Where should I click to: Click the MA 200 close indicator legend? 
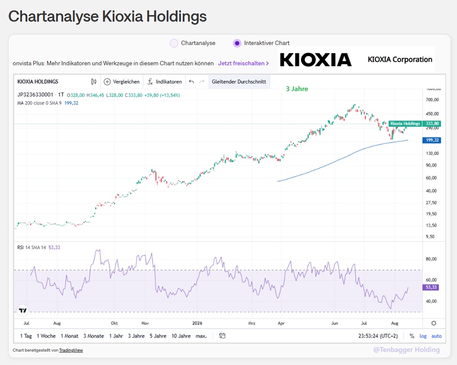point(39,103)
